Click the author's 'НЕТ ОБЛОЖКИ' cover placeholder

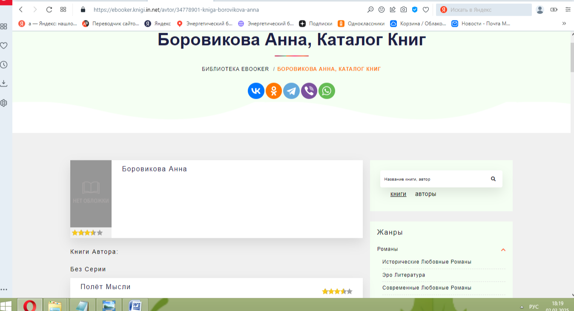point(91,194)
